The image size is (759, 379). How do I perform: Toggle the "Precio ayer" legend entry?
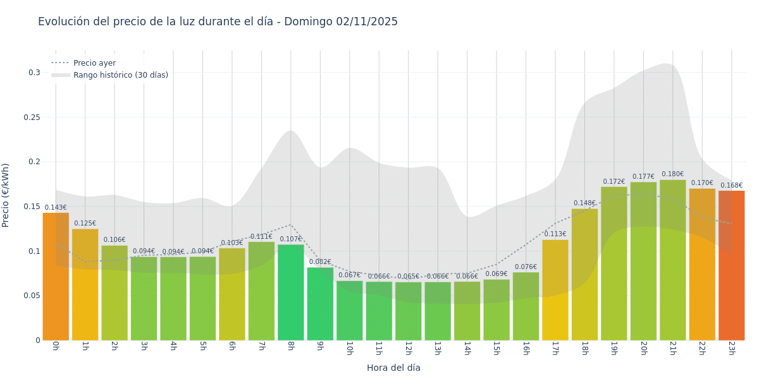(x=94, y=63)
